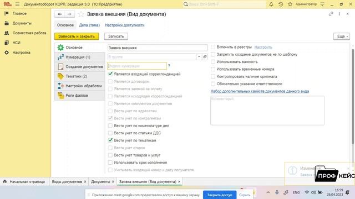This screenshot has width=355, height=199.
Task: Expand the В группе dropdown arrow
Action: (x=199, y=57)
